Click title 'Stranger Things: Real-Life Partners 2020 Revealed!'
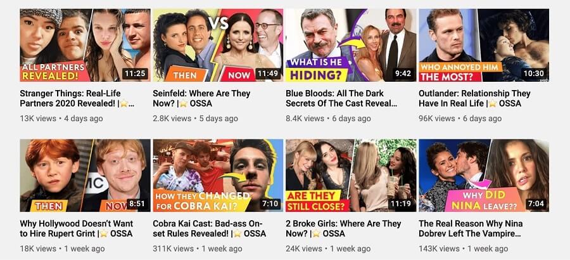Viewport: 570px width, 260px height. tap(77, 98)
